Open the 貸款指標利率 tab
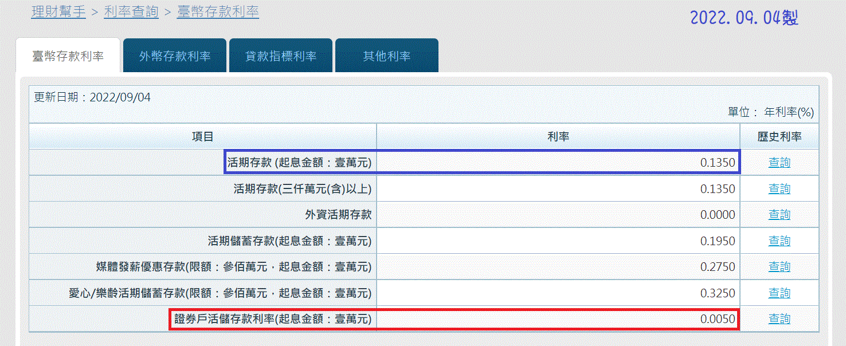The height and width of the screenshot is (346, 846). 281,56
